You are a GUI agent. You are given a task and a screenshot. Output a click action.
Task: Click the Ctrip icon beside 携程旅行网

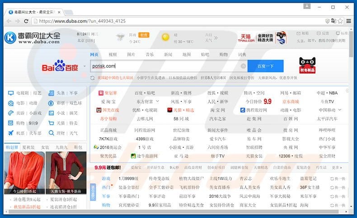click(x=243, y=110)
